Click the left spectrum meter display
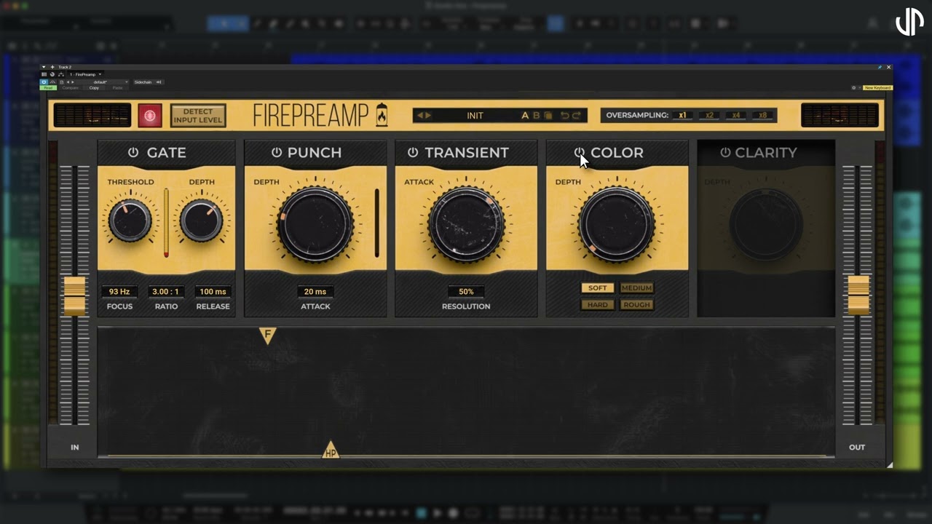This screenshot has height=524, width=932. click(x=92, y=116)
